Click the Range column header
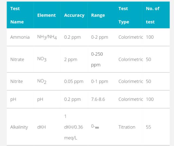 pyautogui.click(x=98, y=15)
